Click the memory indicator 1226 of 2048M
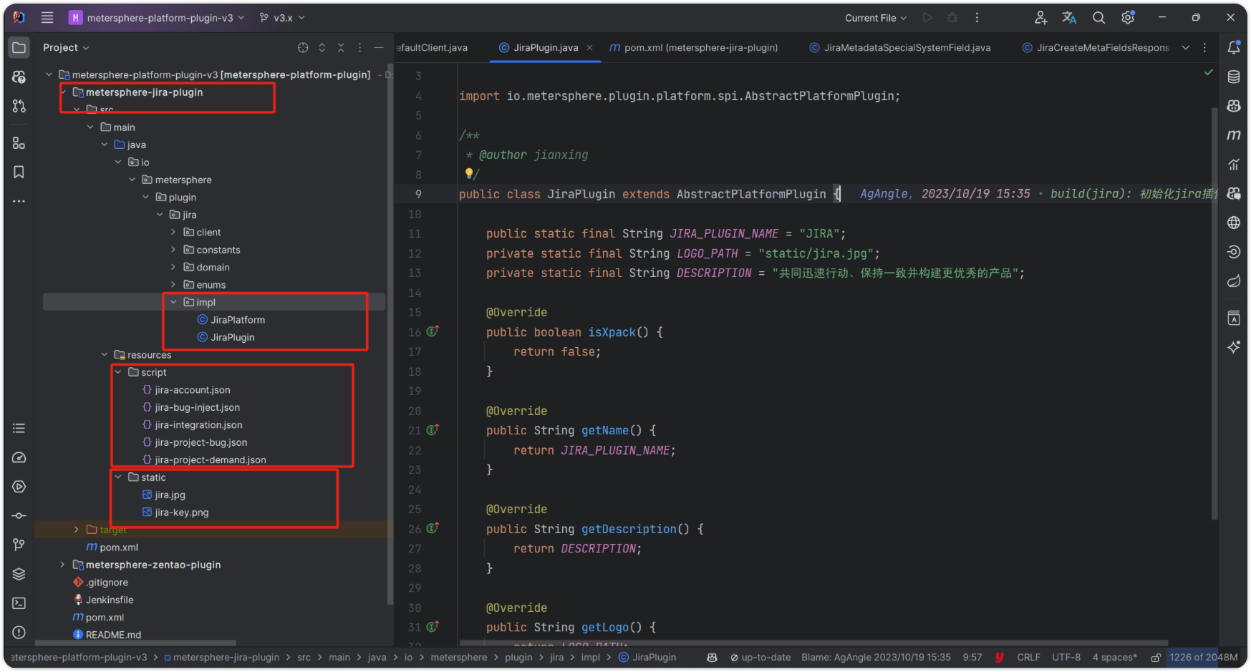 [x=1204, y=658]
